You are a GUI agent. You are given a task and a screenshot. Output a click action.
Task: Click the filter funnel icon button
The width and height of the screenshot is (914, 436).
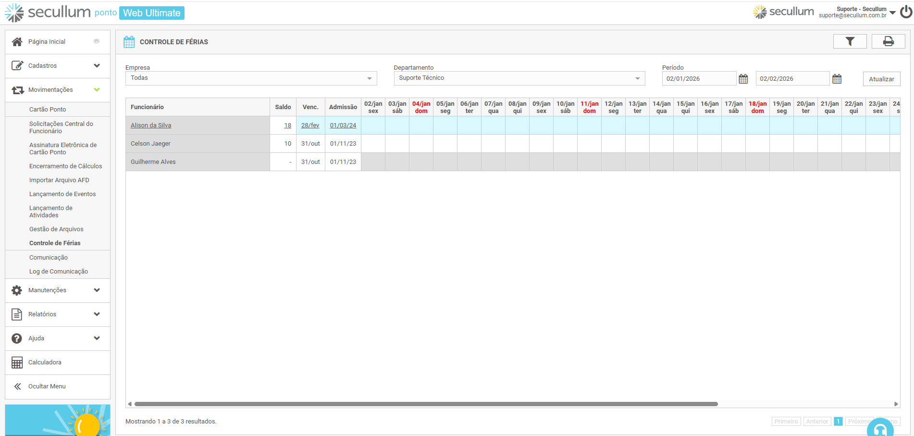click(850, 42)
